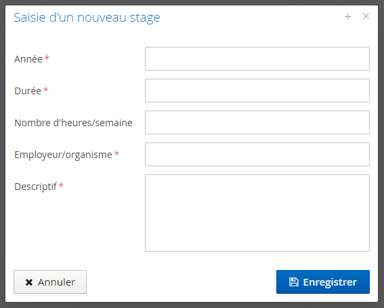
Task: Click the red asterisk beside Employeur/organisme
Action: coord(116,154)
